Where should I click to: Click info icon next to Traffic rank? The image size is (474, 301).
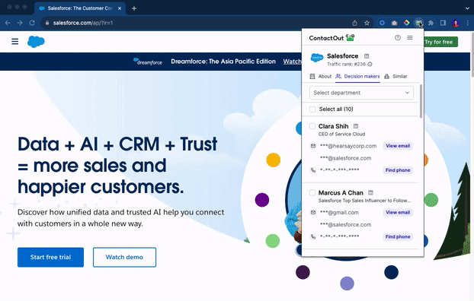(x=370, y=65)
